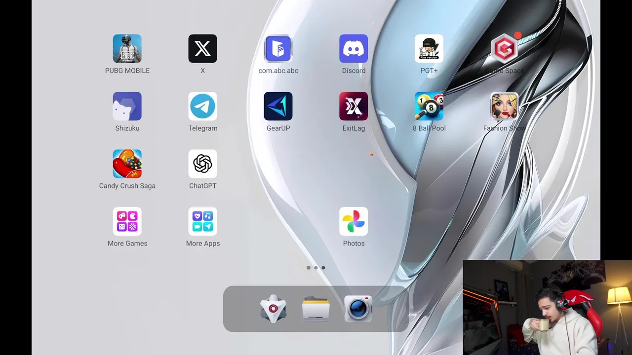This screenshot has height=355, width=632.
Task: Open Google Photos
Action: click(354, 221)
